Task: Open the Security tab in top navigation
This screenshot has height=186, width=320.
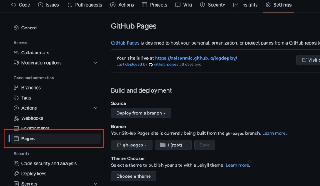Action: (213, 5)
